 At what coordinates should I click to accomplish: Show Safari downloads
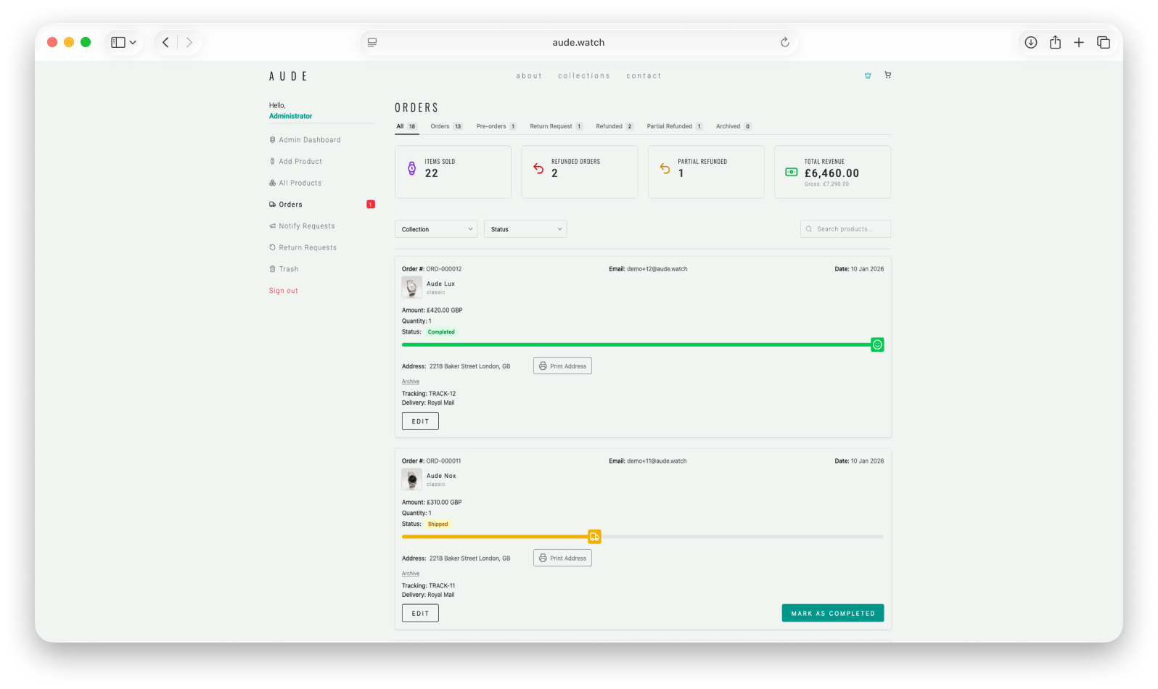1030,42
